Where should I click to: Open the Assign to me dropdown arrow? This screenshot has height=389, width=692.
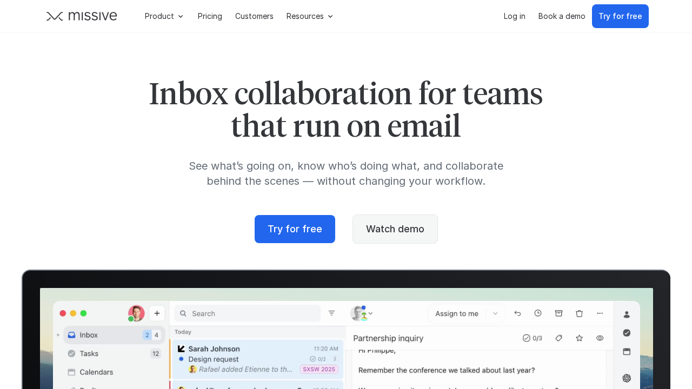(496, 313)
